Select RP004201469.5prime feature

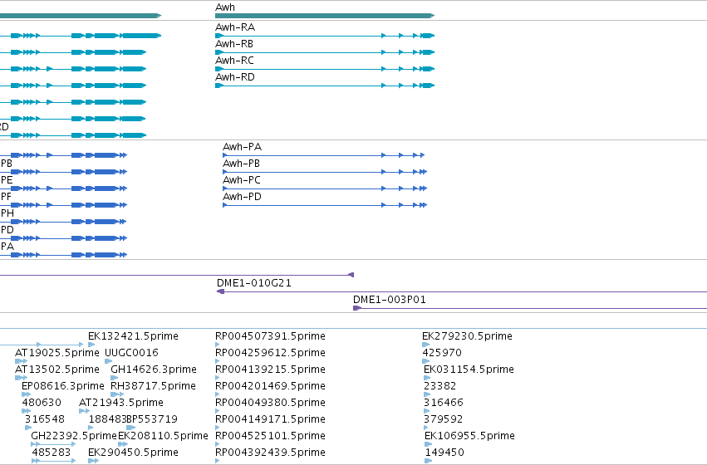click(x=270, y=386)
